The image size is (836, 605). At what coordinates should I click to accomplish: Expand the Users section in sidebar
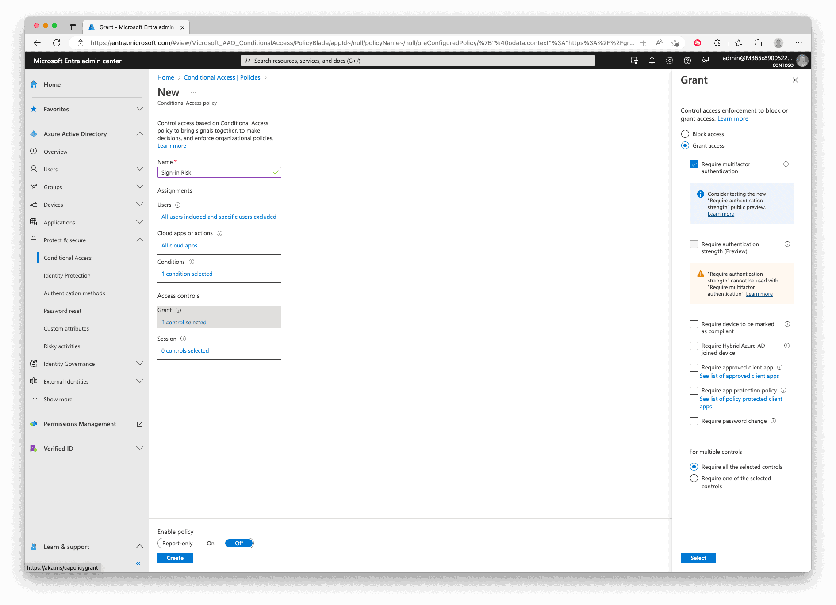click(x=140, y=169)
